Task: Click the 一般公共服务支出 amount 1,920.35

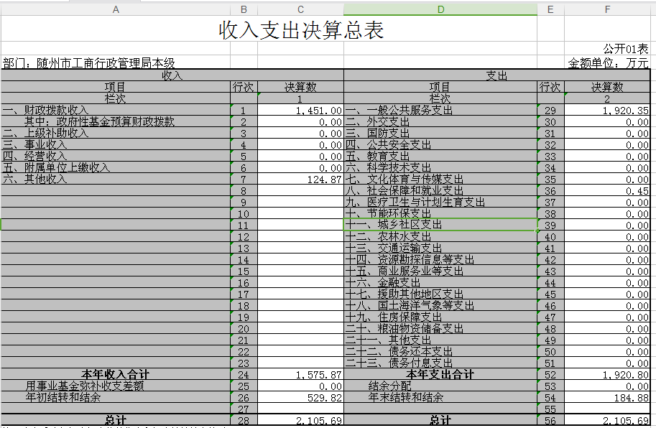Action: (x=607, y=111)
